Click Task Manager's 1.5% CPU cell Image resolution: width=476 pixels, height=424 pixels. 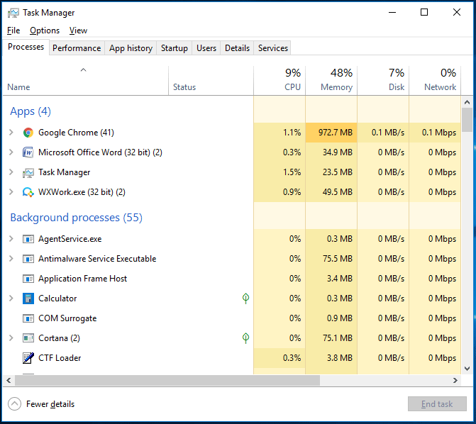279,172
